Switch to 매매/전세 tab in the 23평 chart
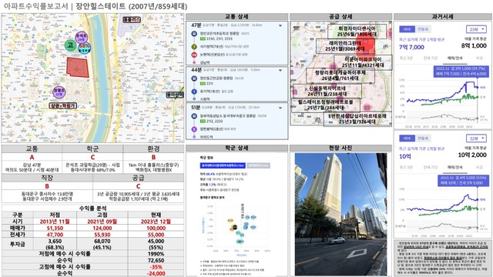The image size is (493, 277). coord(455,58)
